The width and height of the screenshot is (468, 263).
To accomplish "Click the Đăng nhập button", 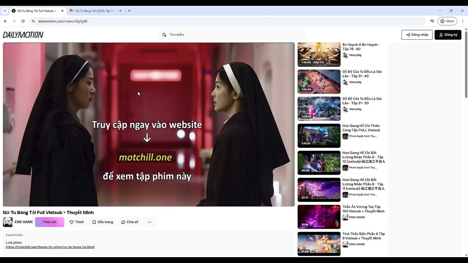I will point(417,35).
